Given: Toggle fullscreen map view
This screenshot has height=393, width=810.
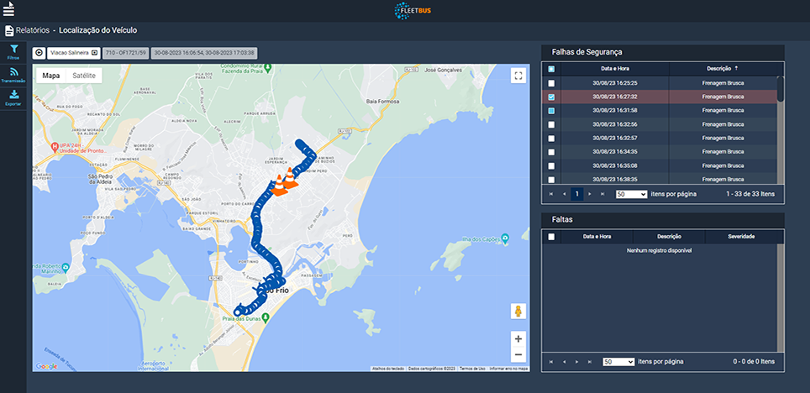Looking at the screenshot, I should click(518, 76).
